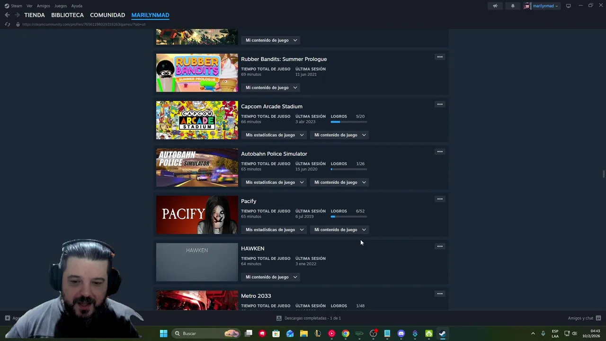Viewport: 606px width, 341px height.
Task: Open the Ver menu
Action: coord(29,6)
